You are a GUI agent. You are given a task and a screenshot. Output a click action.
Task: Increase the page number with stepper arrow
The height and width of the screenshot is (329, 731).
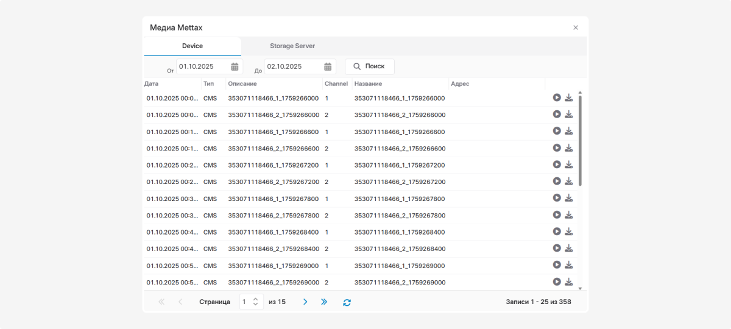tap(256, 299)
